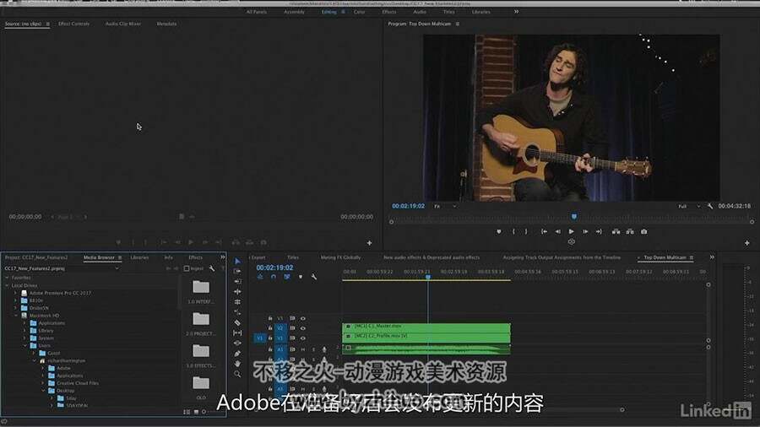Expand the Creative Cloud Files folder
760x427 pixels.
point(43,383)
